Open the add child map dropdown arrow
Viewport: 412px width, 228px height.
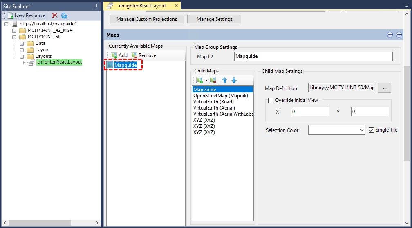click(x=206, y=80)
